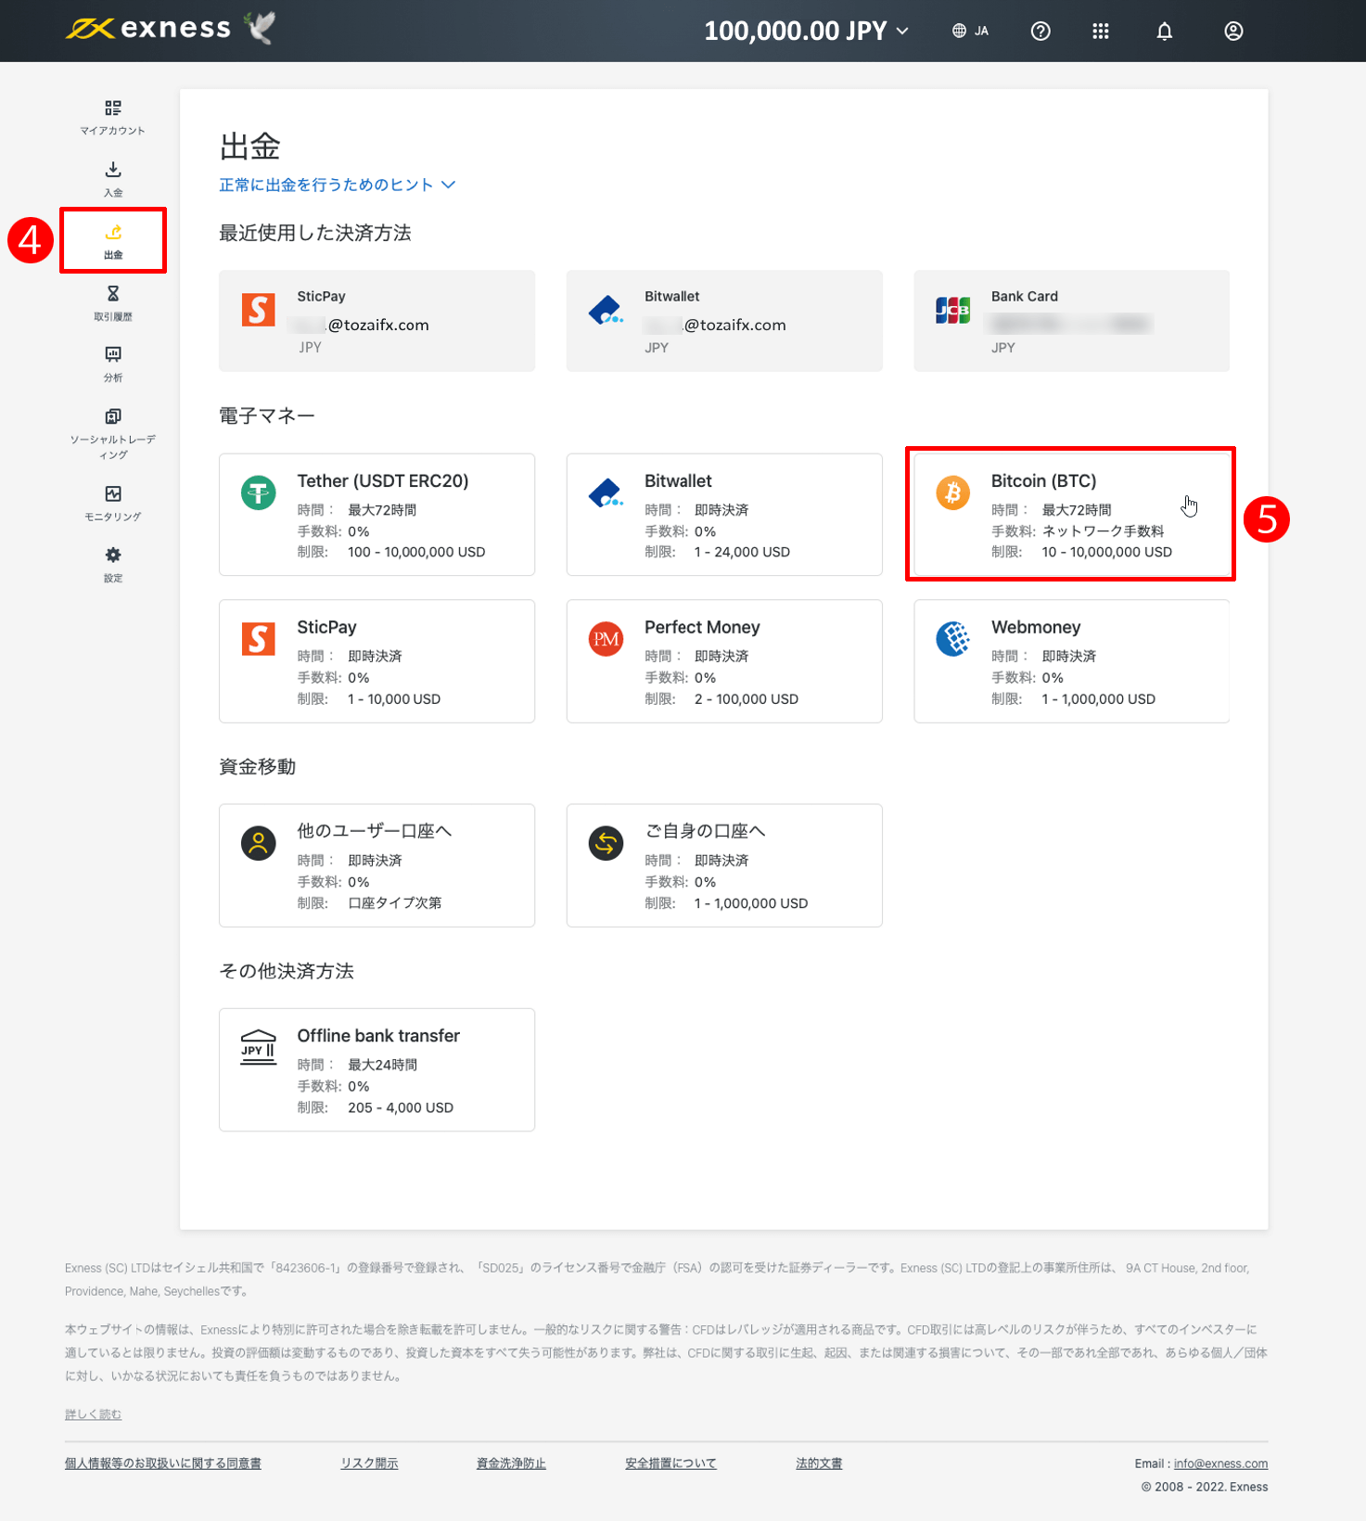
Task: Click Webmoney 1 - 1,000,000 USD limit
Action: (x=1098, y=699)
